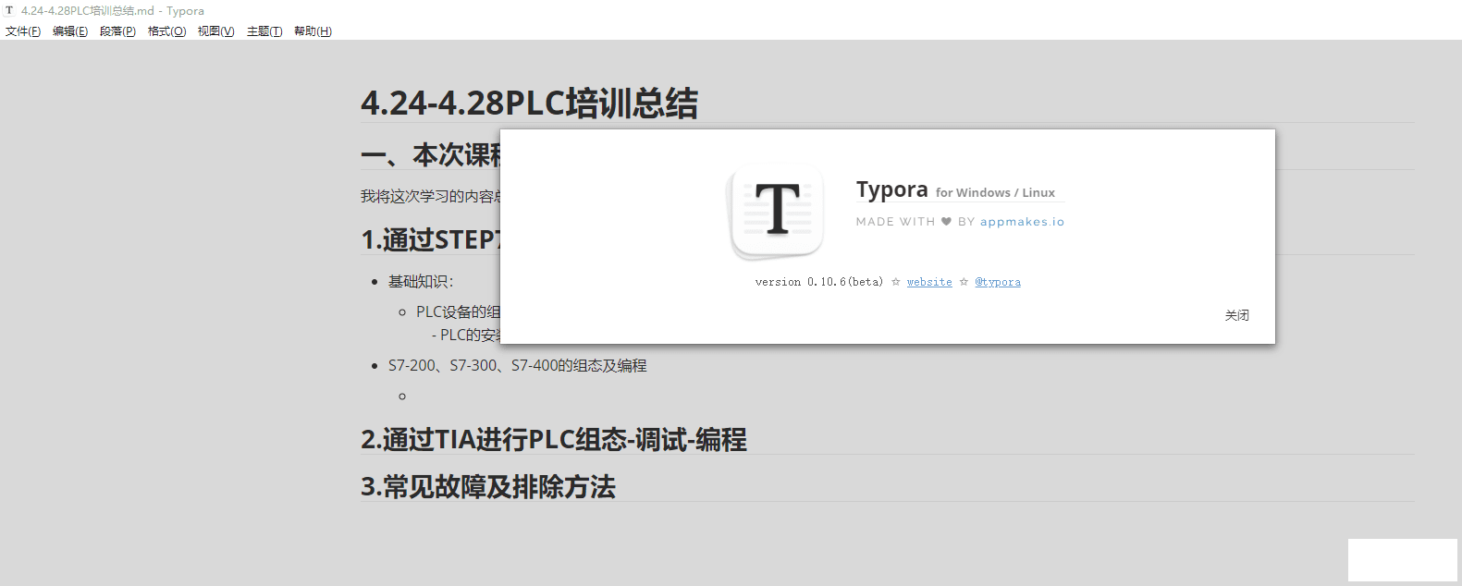Click the Typora logo in the About dialog
Image resolution: width=1462 pixels, height=586 pixels.
(777, 211)
